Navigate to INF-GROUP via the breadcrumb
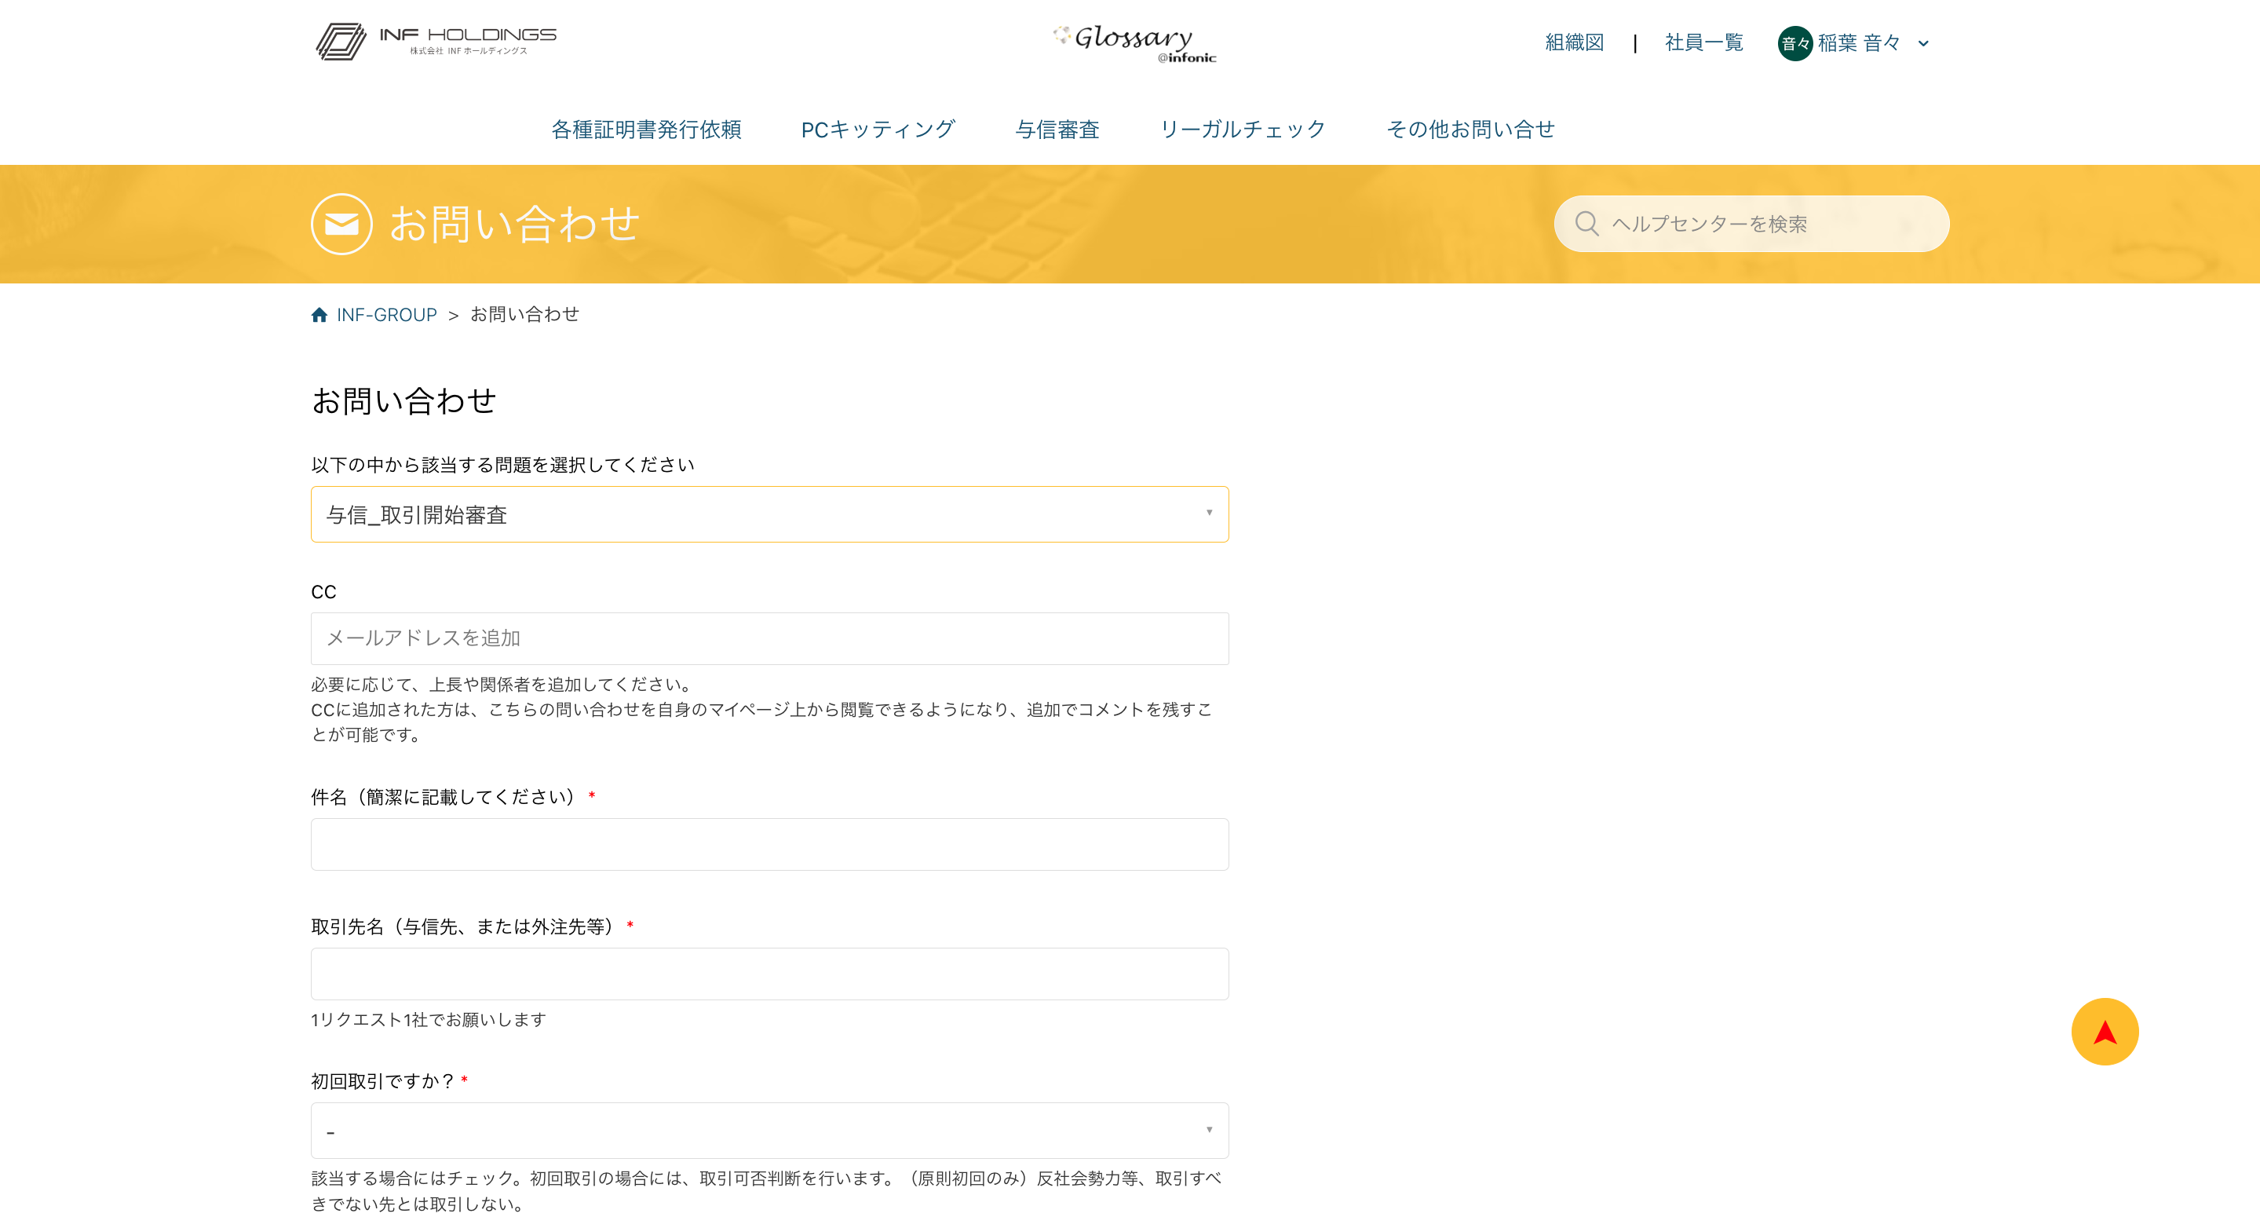 pyautogui.click(x=386, y=314)
